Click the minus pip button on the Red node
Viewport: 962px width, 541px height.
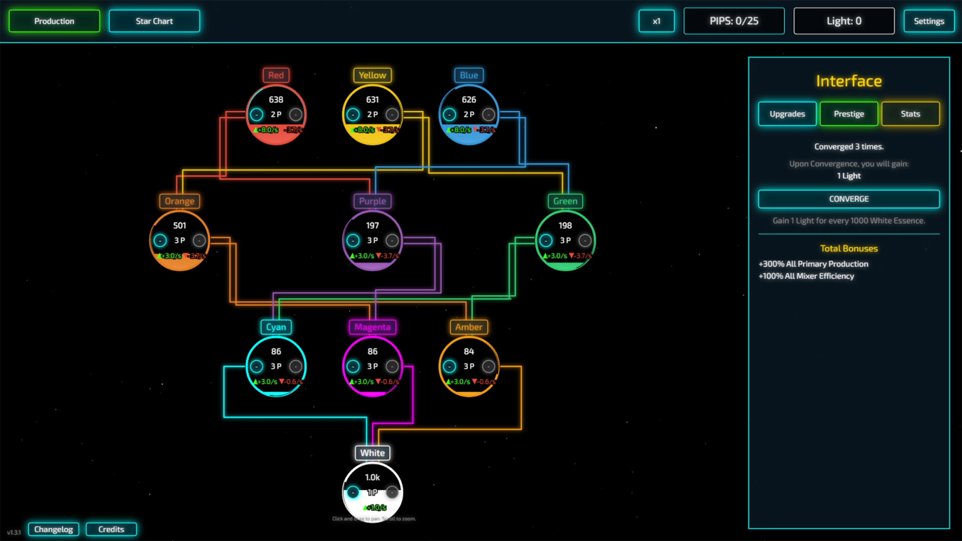[x=257, y=114]
